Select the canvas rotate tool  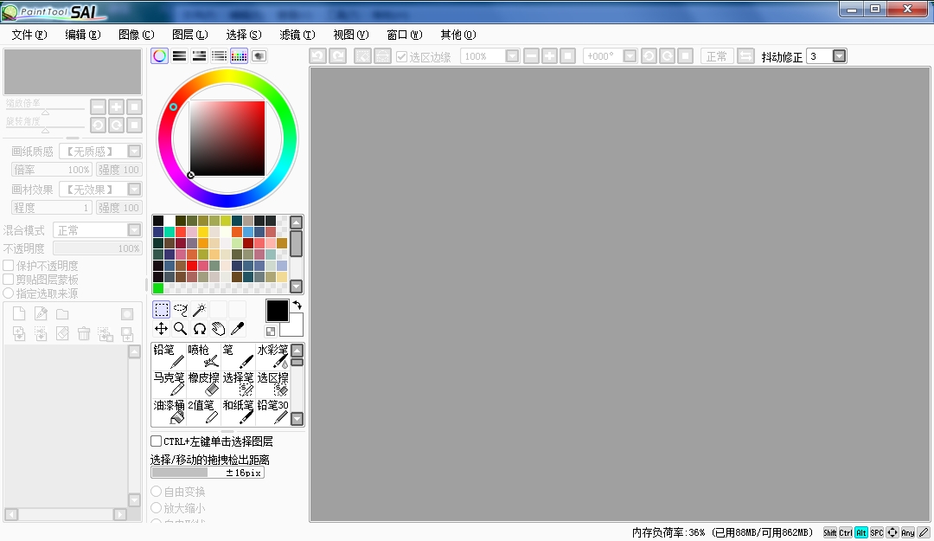(x=198, y=329)
